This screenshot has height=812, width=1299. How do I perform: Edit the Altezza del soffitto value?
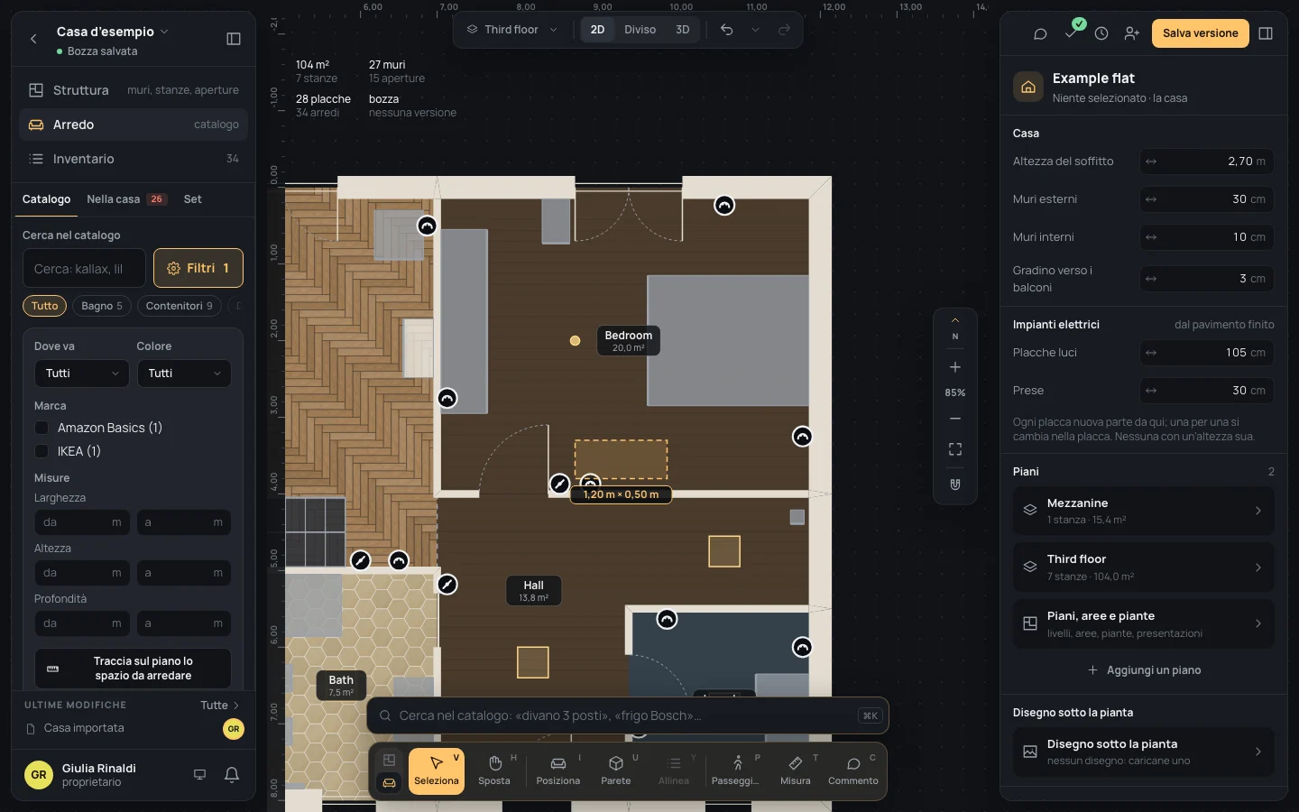1207,161
